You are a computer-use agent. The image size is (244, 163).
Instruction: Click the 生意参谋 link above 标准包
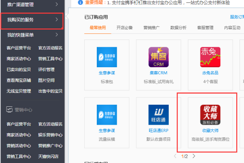click(107, 73)
